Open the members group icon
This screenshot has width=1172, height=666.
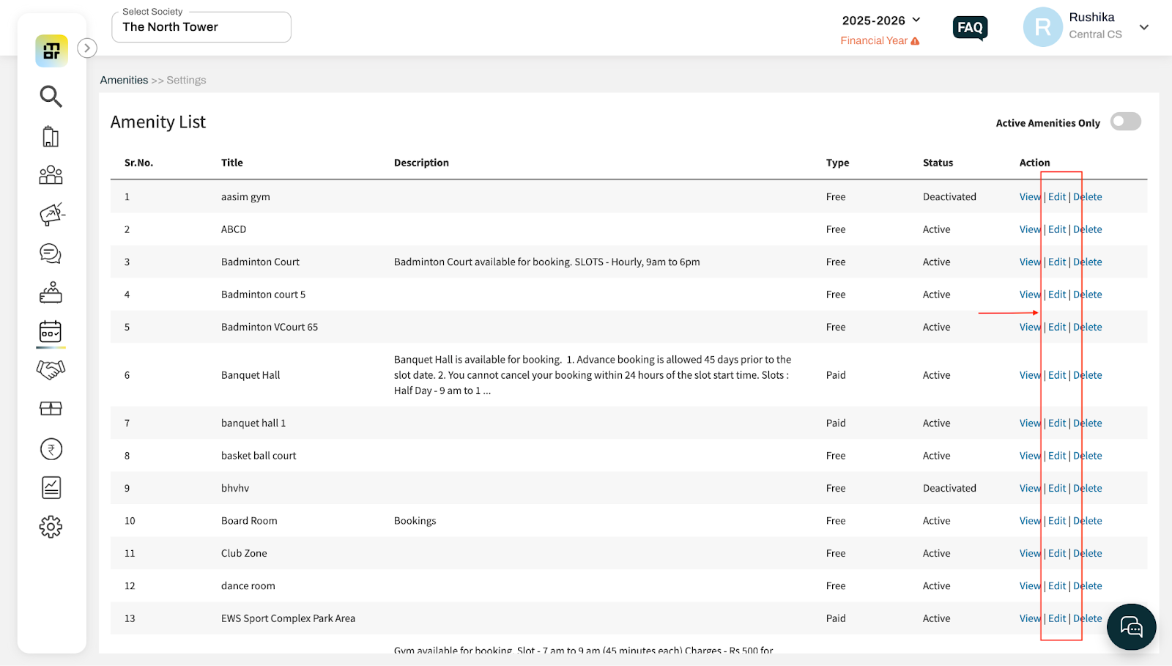coord(51,174)
